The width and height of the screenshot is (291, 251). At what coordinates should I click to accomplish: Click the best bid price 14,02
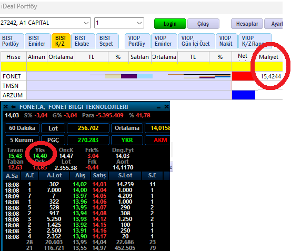coord(80,184)
